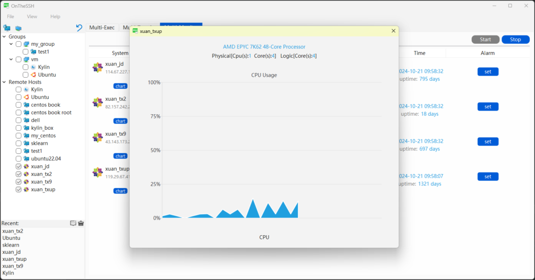This screenshot has height=280, width=535.
Task: Open the View menu
Action: [32, 17]
